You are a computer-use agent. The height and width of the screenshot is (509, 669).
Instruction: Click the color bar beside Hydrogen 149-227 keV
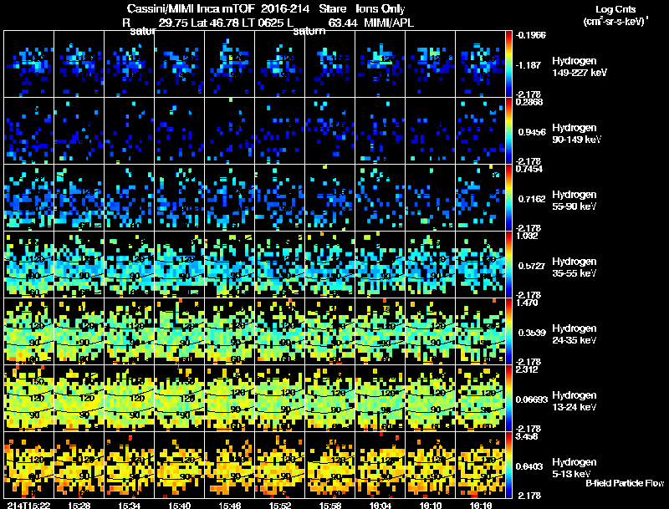pyautogui.click(x=508, y=64)
